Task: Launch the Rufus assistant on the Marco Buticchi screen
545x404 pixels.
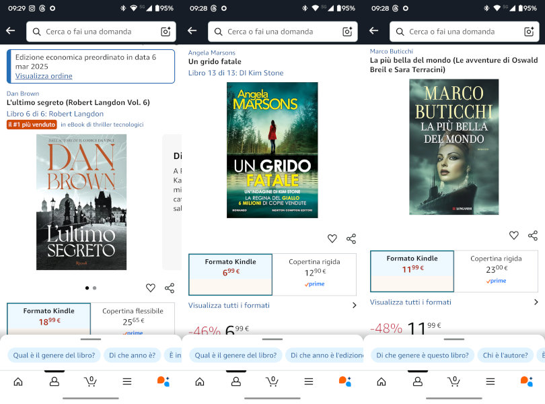Action: tap(527, 381)
